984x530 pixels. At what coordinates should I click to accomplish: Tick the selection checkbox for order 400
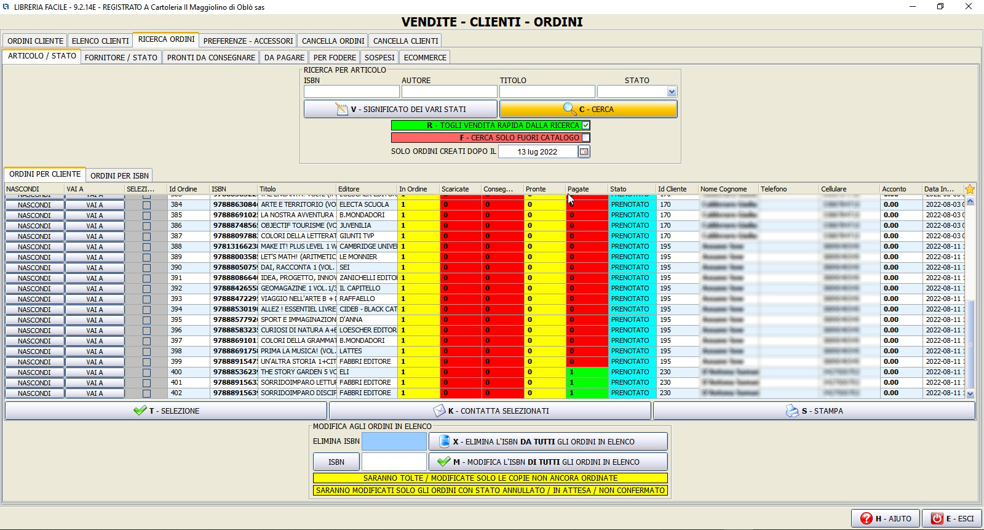146,372
